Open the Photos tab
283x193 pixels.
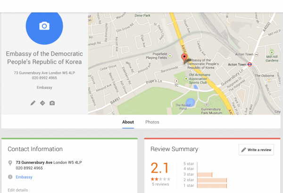click(x=152, y=122)
